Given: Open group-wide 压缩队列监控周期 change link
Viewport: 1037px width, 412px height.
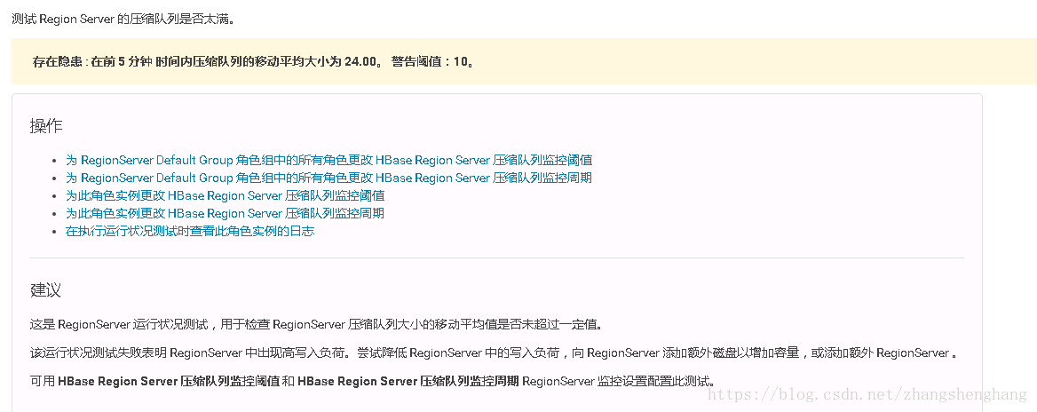Looking at the screenshot, I should [329, 178].
